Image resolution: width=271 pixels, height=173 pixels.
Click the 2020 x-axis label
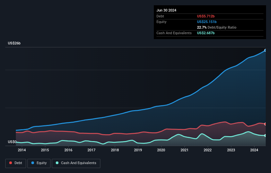(x=161, y=150)
